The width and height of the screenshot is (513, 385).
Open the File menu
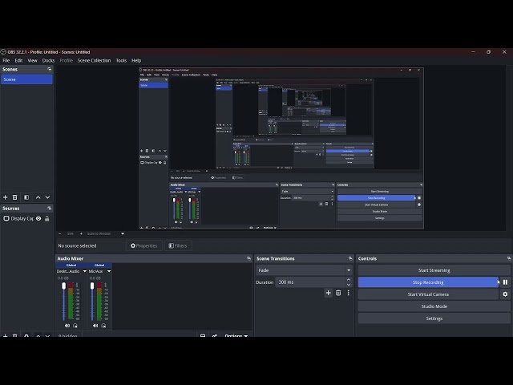tap(6, 61)
